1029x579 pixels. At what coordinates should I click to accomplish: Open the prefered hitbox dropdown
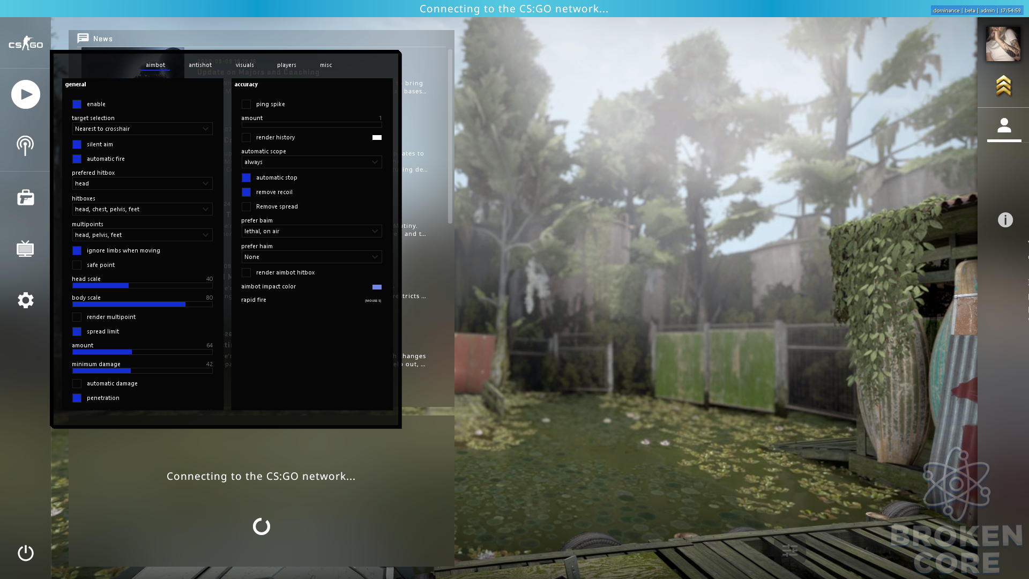[142, 183]
